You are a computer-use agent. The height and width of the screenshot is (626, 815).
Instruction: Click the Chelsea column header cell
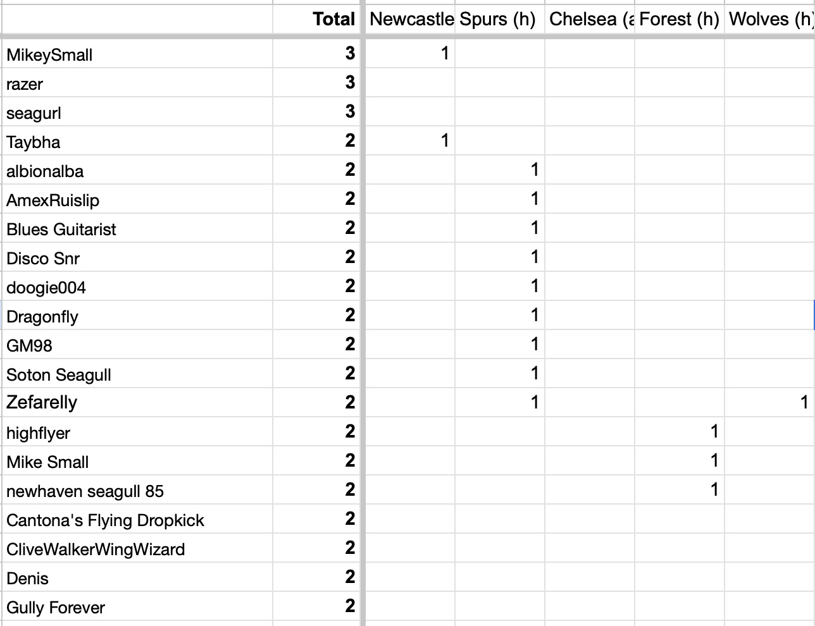(x=590, y=19)
